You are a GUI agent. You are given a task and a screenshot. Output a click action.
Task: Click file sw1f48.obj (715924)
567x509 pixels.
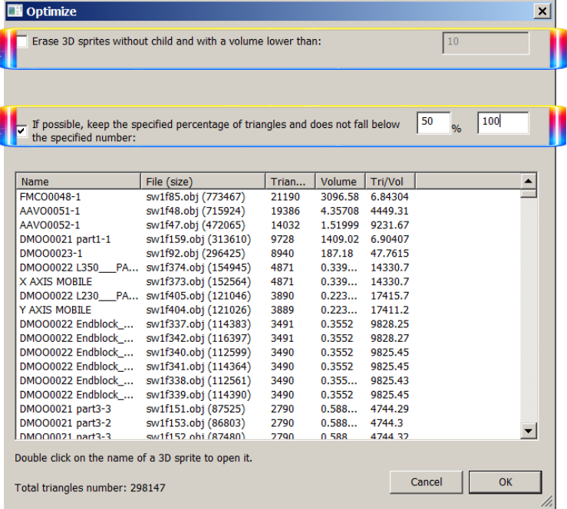(196, 211)
